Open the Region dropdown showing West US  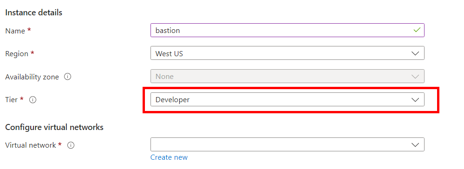coord(288,53)
